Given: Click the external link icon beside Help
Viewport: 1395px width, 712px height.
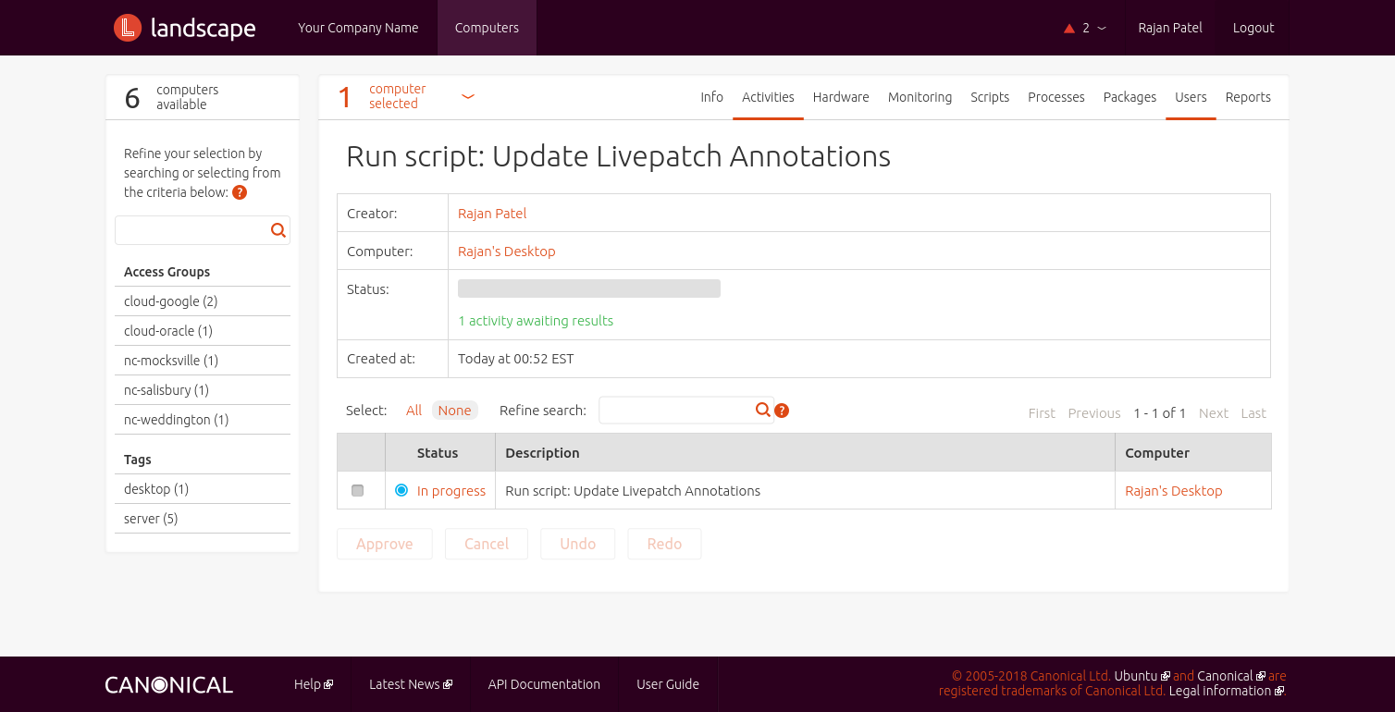Looking at the screenshot, I should 328,685.
